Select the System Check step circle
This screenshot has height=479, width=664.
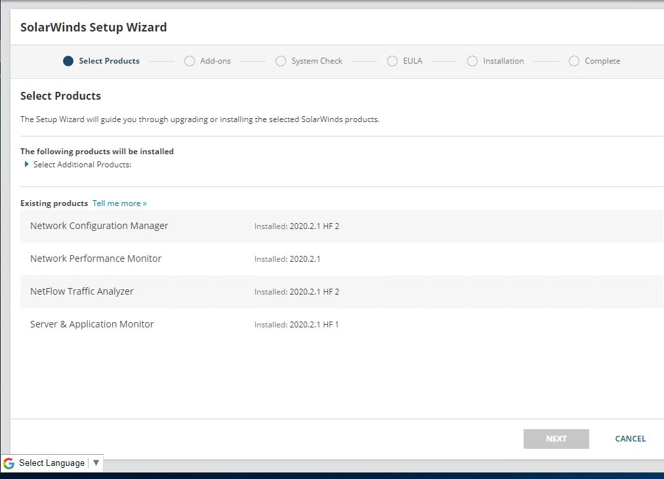(280, 61)
